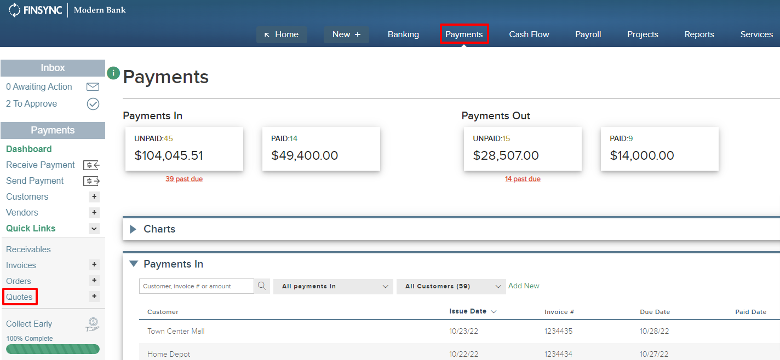The width and height of the screenshot is (780, 360).
Task: Open the Awaiting Action envelope icon
Action: click(93, 87)
